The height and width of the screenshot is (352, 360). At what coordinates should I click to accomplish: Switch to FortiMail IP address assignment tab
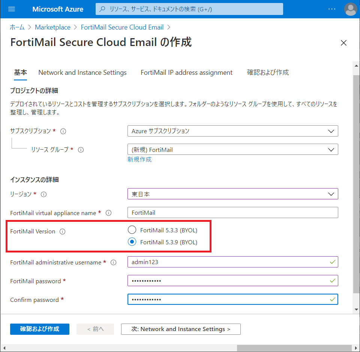click(x=186, y=73)
